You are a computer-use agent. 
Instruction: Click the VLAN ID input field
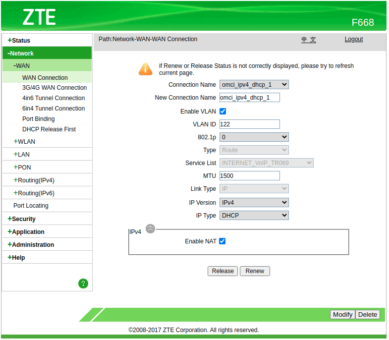(x=249, y=124)
